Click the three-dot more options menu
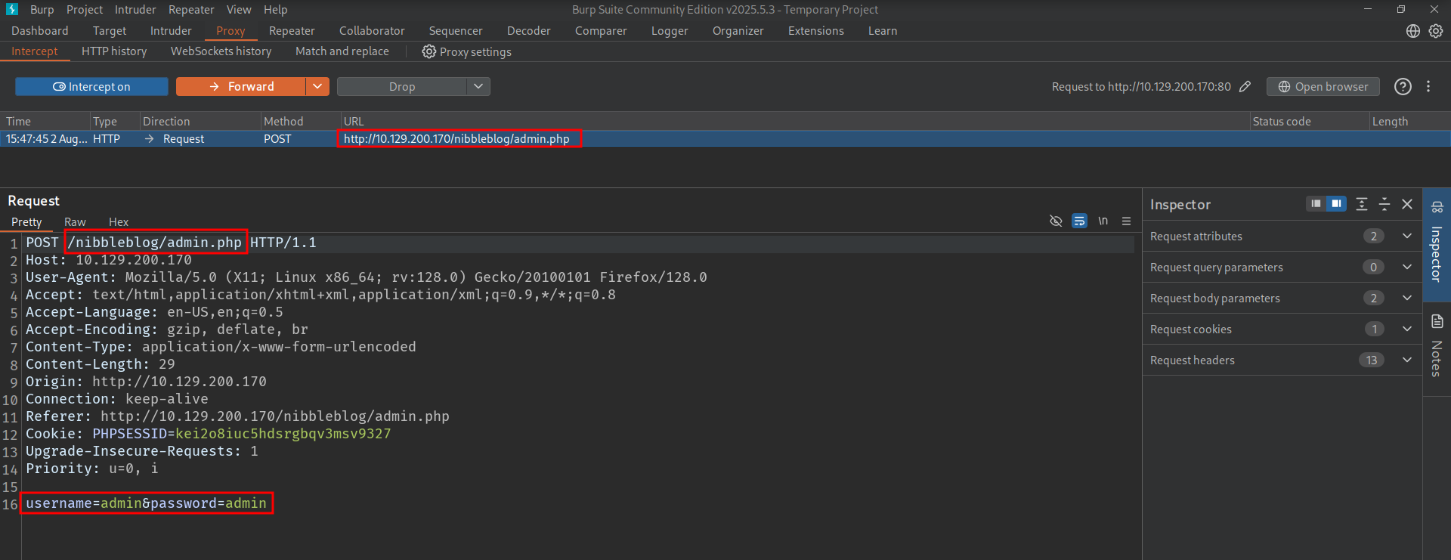Screen dimensions: 1451x560 click(1428, 87)
